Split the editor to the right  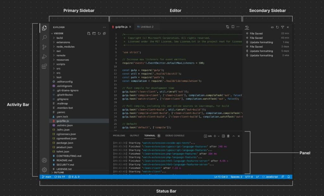click(x=233, y=27)
